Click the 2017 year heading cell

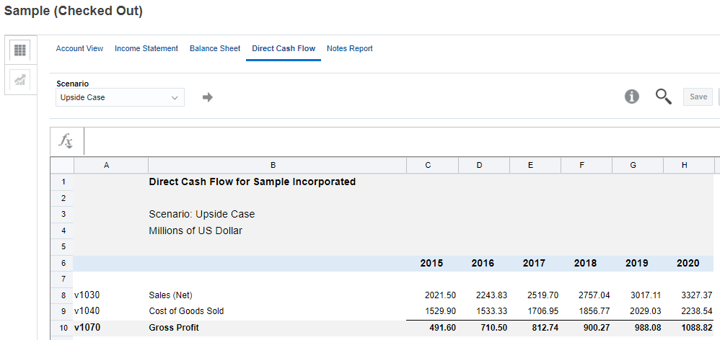point(535,264)
